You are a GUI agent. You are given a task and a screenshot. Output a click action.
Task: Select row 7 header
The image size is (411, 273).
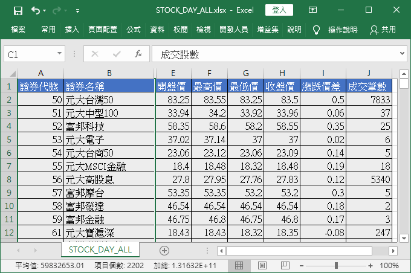tap(9, 166)
